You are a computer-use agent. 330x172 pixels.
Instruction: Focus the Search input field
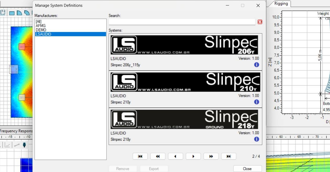(x=182, y=22)
